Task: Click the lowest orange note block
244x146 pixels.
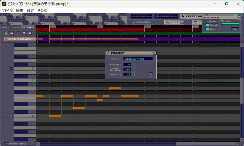Action: [x=55, y=116]
